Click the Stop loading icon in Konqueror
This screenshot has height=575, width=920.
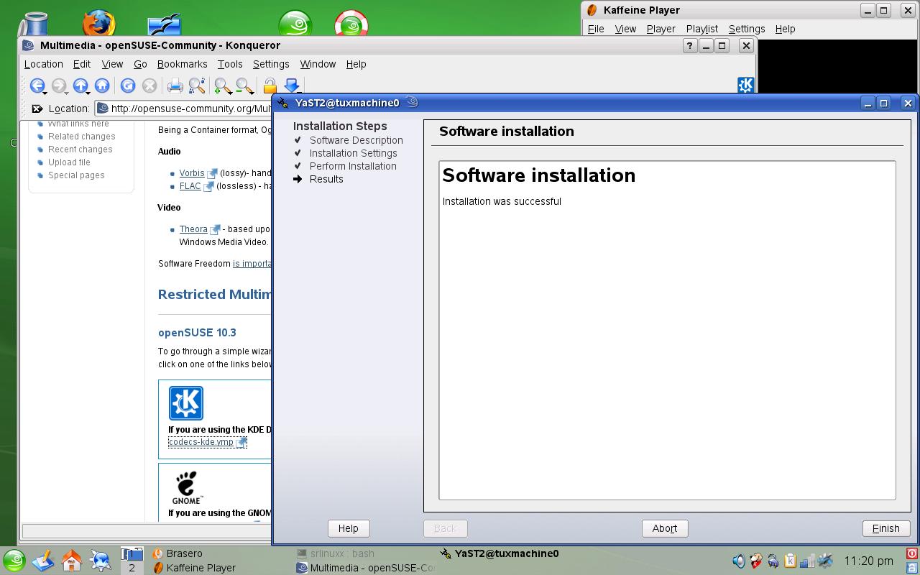tap(149, 86)
